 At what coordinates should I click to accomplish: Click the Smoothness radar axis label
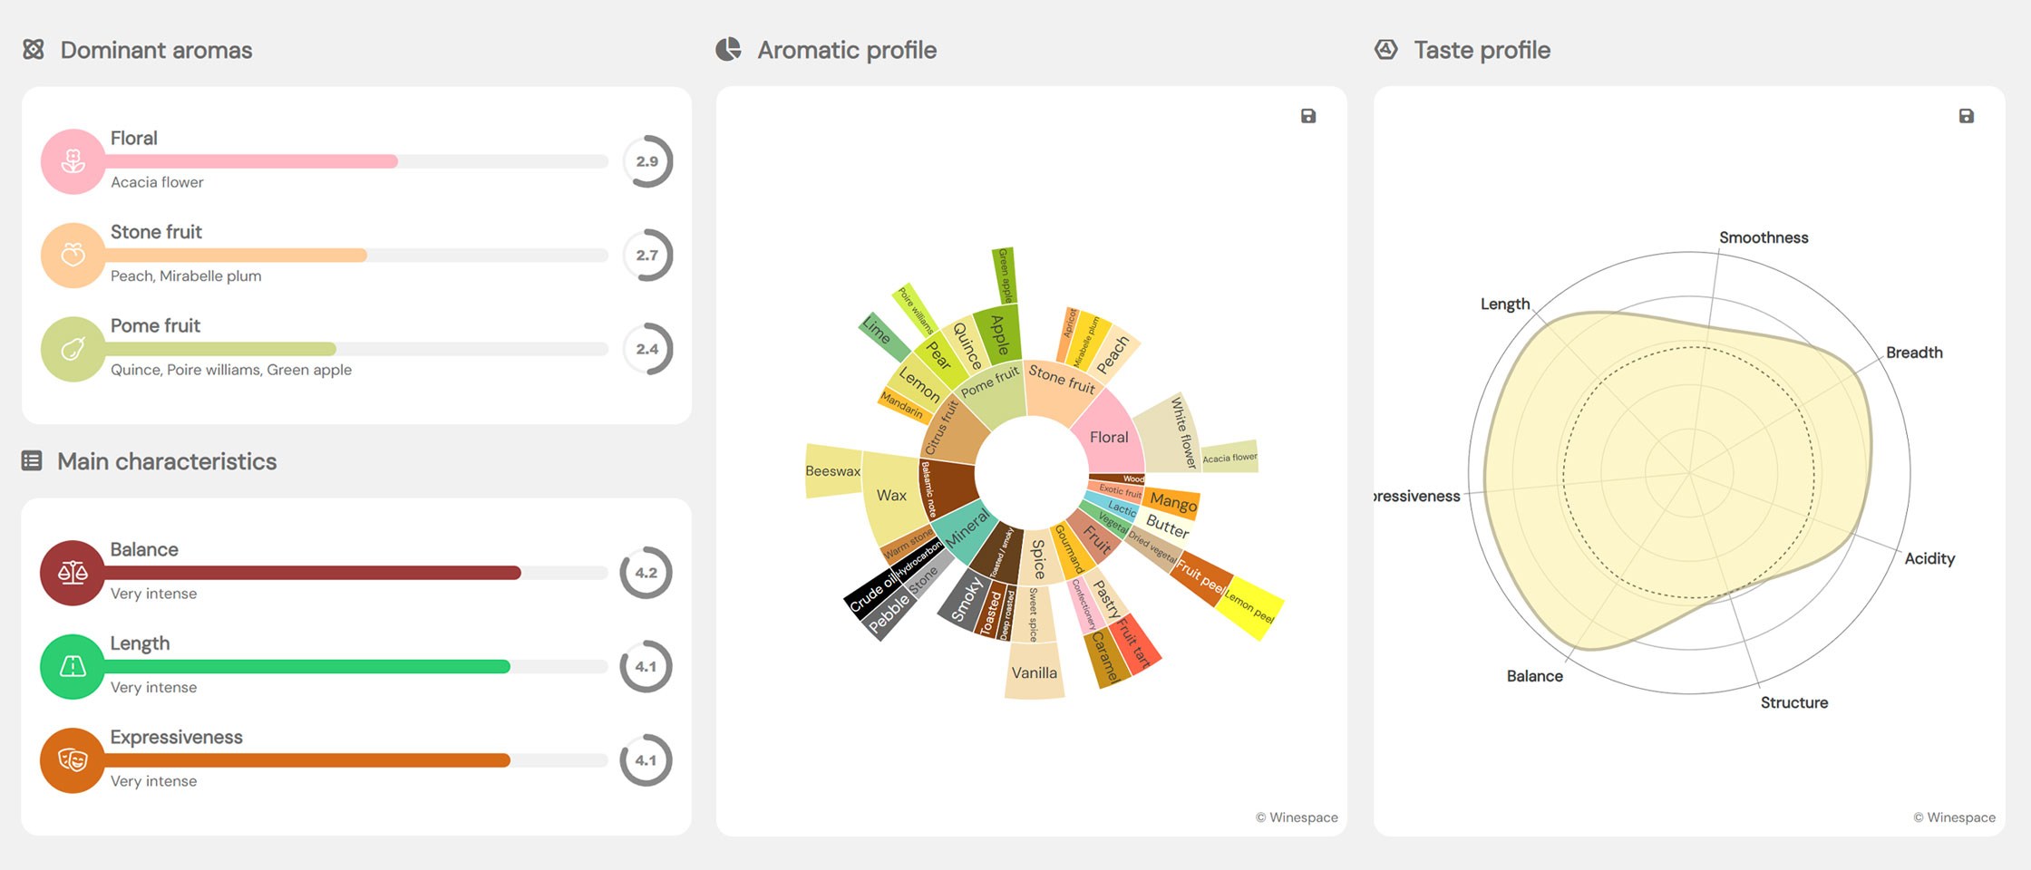pos(1764,237)
